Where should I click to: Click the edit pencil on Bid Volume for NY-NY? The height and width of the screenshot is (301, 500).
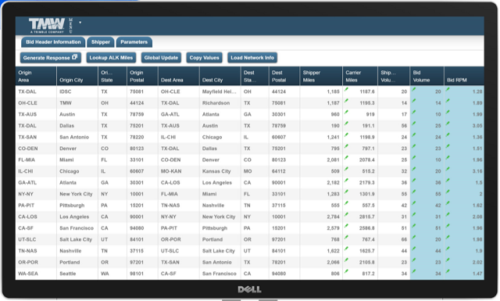point(414,192)
